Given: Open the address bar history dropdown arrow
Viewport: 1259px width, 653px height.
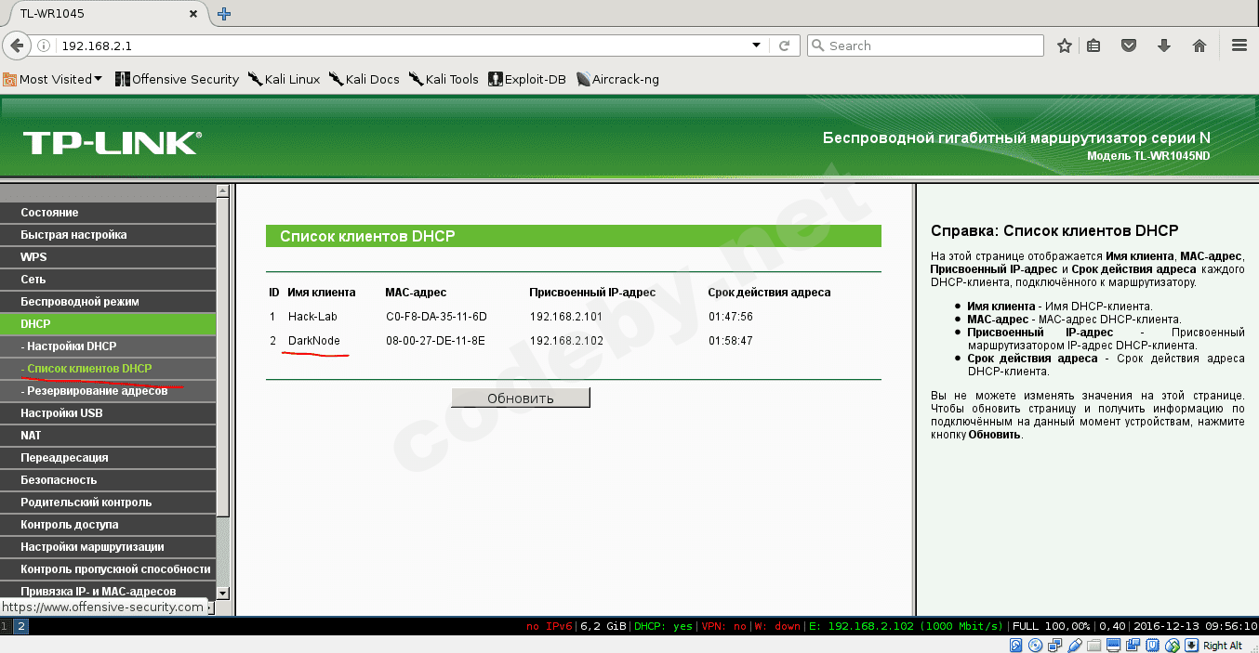Looking at the screenshot, I should [756, 46].
